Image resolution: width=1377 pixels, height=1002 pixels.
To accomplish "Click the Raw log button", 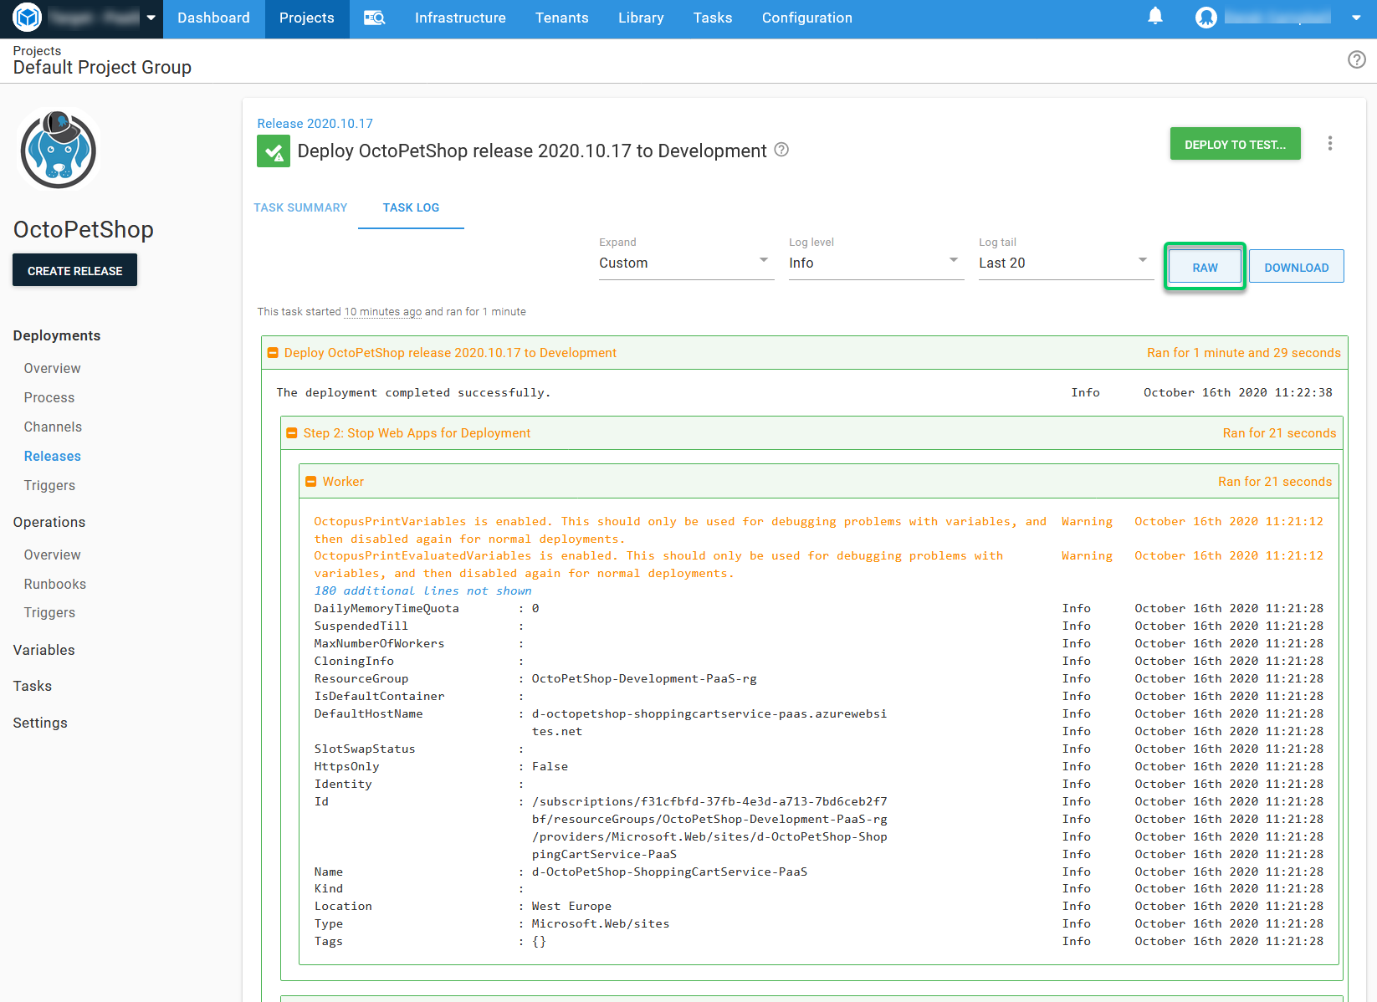I will [x=1205, y=268].
